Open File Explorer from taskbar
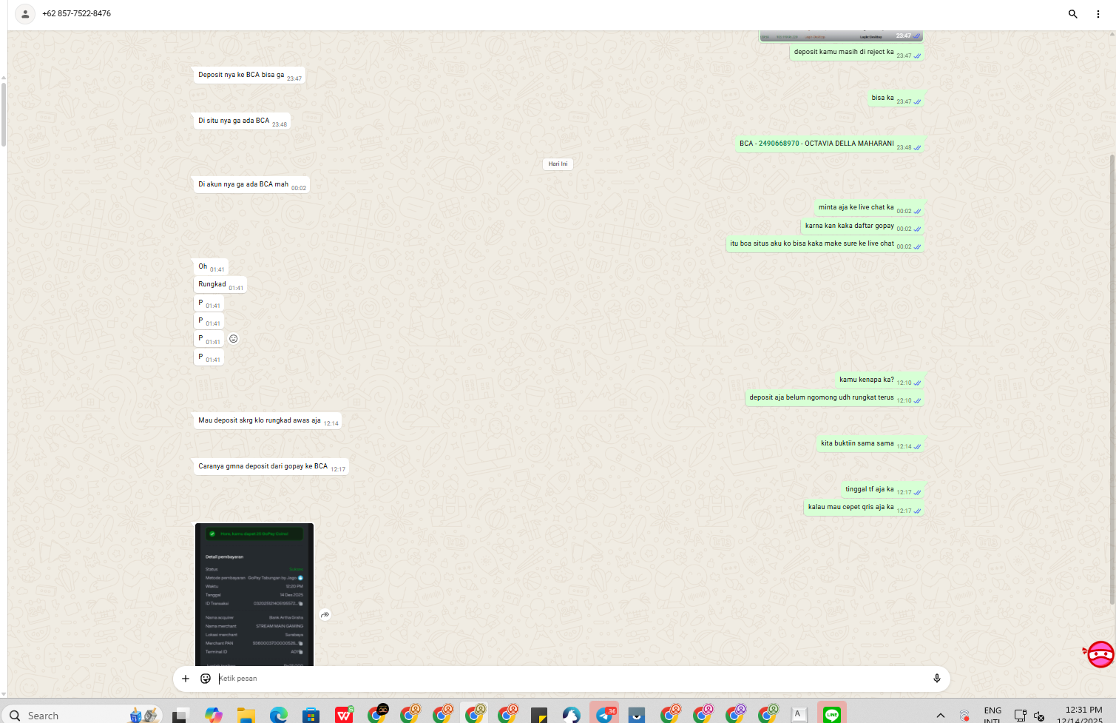 tap(246, 715)
